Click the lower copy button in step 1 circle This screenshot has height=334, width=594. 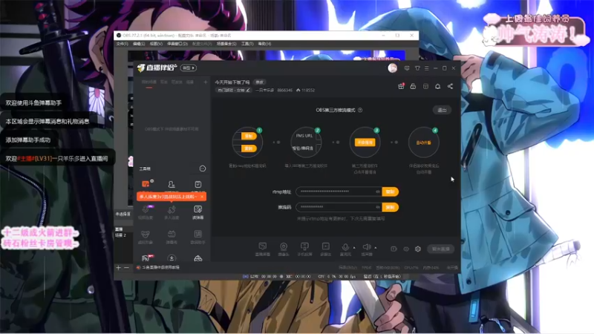(x=249, y=148)
